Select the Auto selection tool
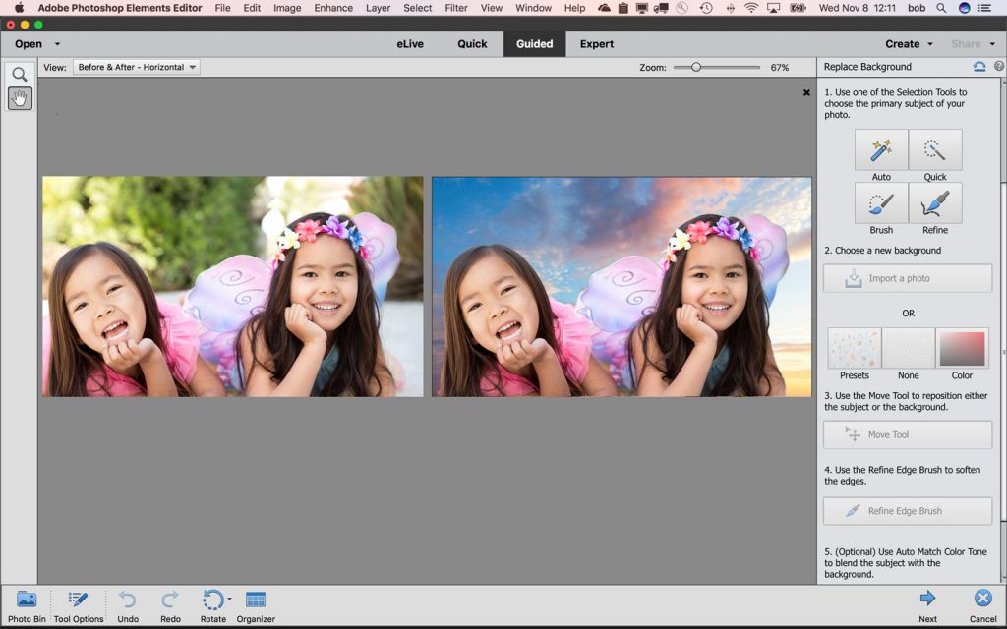The height and width of the screenshot is (629, 1007). pyautogui.click(x=880, y=149)
